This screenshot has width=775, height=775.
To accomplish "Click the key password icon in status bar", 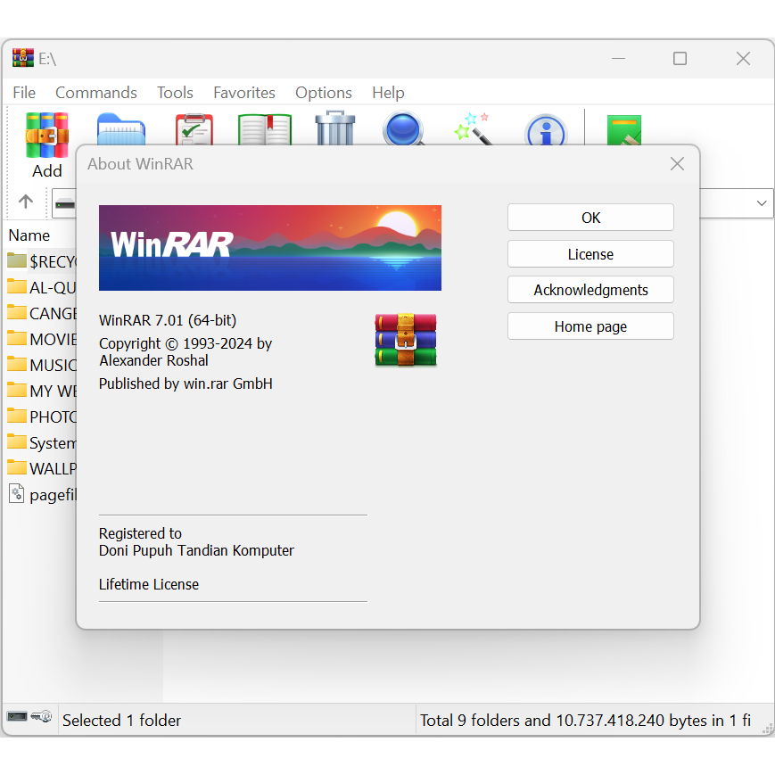I will pos(42,715).
